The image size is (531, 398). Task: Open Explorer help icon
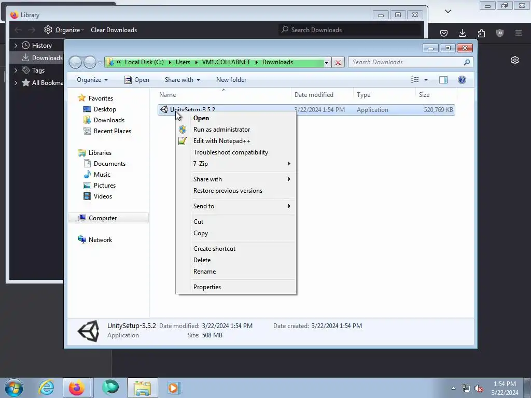pos(462,80)
